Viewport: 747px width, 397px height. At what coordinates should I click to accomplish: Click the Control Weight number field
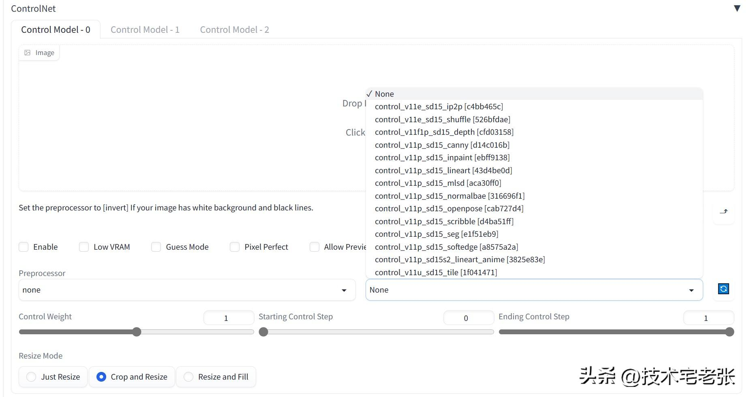(x=229, y=318)
